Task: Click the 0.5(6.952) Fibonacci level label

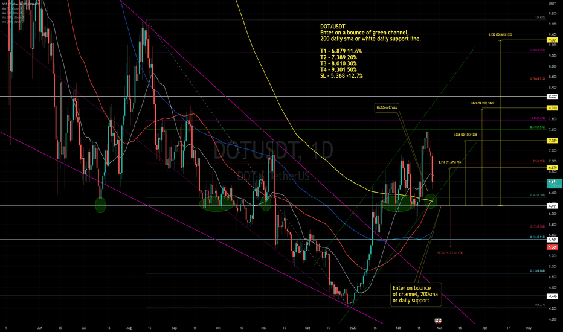Action: tap(539, 161)
